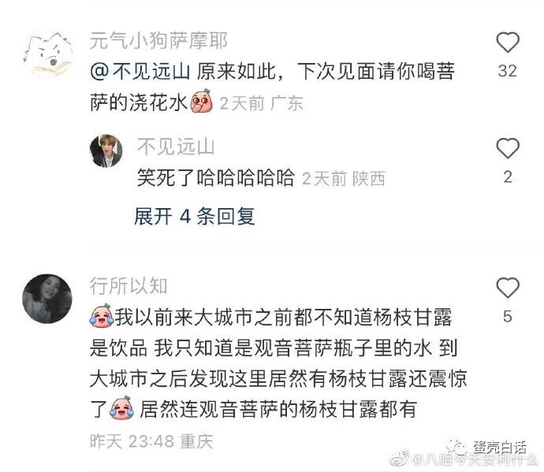Tap the 蛋壳白话 WeChat watermark
Image resolution: width=544 pixels, height=472 pixels.
click(486, 447)
